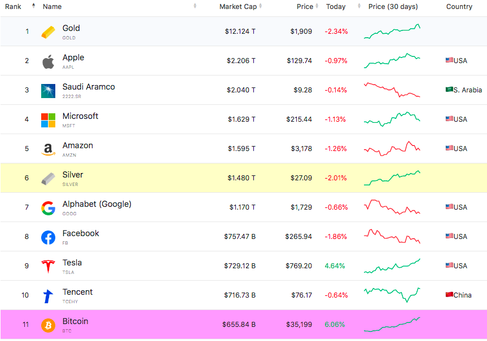Click the Saudi Arabia flag icon

point(449,90)
